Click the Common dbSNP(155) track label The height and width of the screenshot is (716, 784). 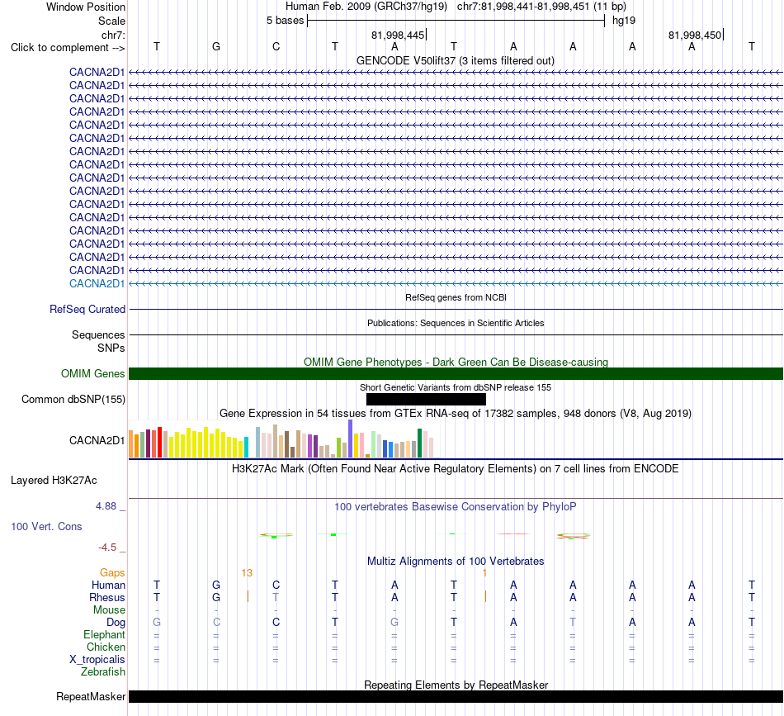73,399
